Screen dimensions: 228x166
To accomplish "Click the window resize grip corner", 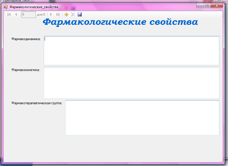I will coord(221,161).
